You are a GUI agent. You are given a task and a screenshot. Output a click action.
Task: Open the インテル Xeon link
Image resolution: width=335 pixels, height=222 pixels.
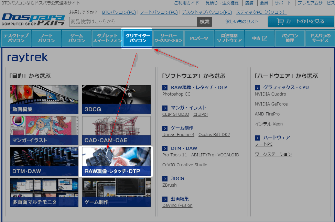[x=269, y=124]
